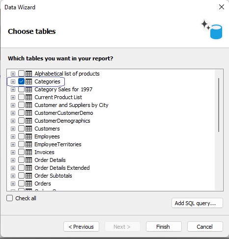Select Customer and Suppliers by City
229x239 pixels.
[x=71, y=105]
